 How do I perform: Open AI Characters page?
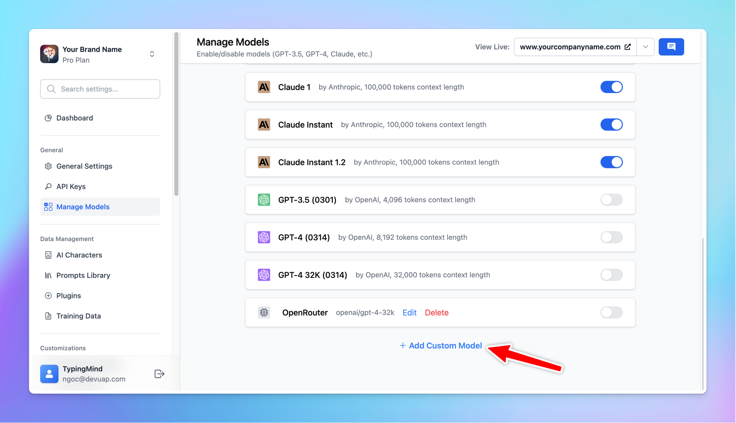[x=100, y=255]
